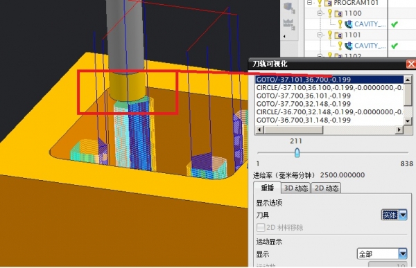Click the PROGRAM101 folder icon

329,3
